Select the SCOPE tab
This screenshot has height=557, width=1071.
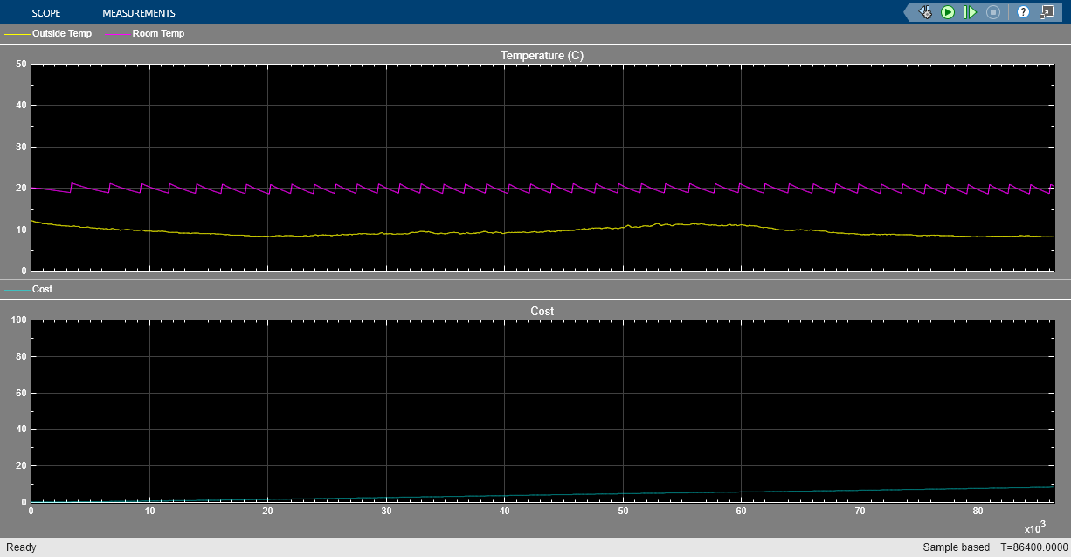tap(46, 12)
